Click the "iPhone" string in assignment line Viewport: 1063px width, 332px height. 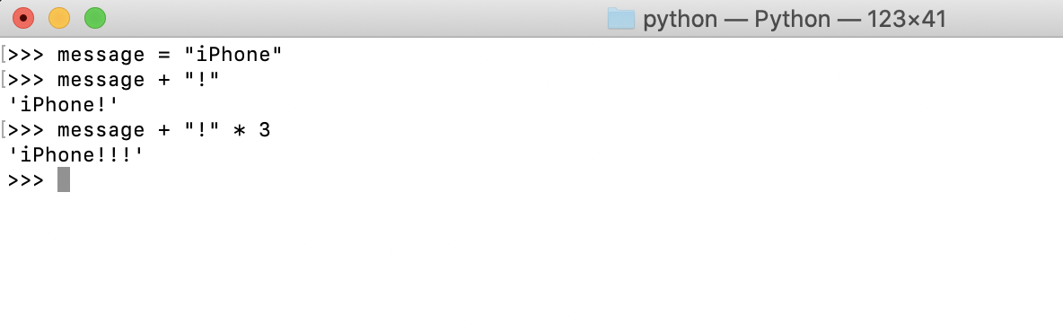pyautogui.click(x=233, y=54)
